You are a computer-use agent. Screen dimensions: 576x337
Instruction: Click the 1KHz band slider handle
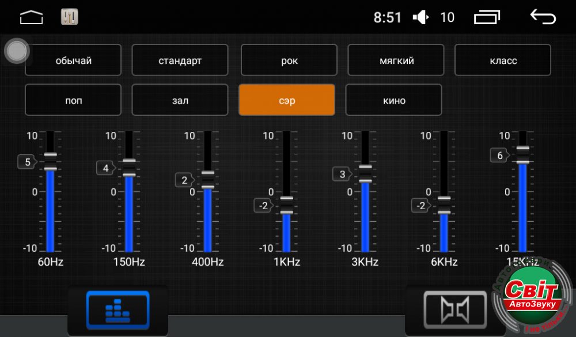[x=286, y=206]
